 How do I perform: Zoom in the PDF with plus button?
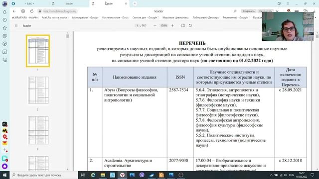point(172,25)
